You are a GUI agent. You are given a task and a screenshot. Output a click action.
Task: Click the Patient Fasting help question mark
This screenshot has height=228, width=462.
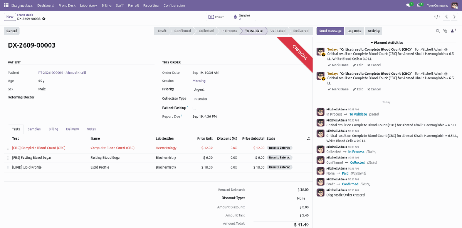tap(187, 107)
